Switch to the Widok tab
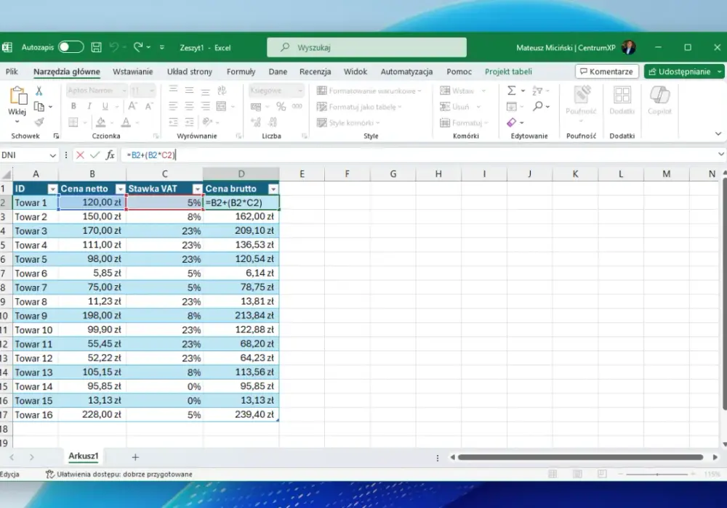 (x=356, y=72)
